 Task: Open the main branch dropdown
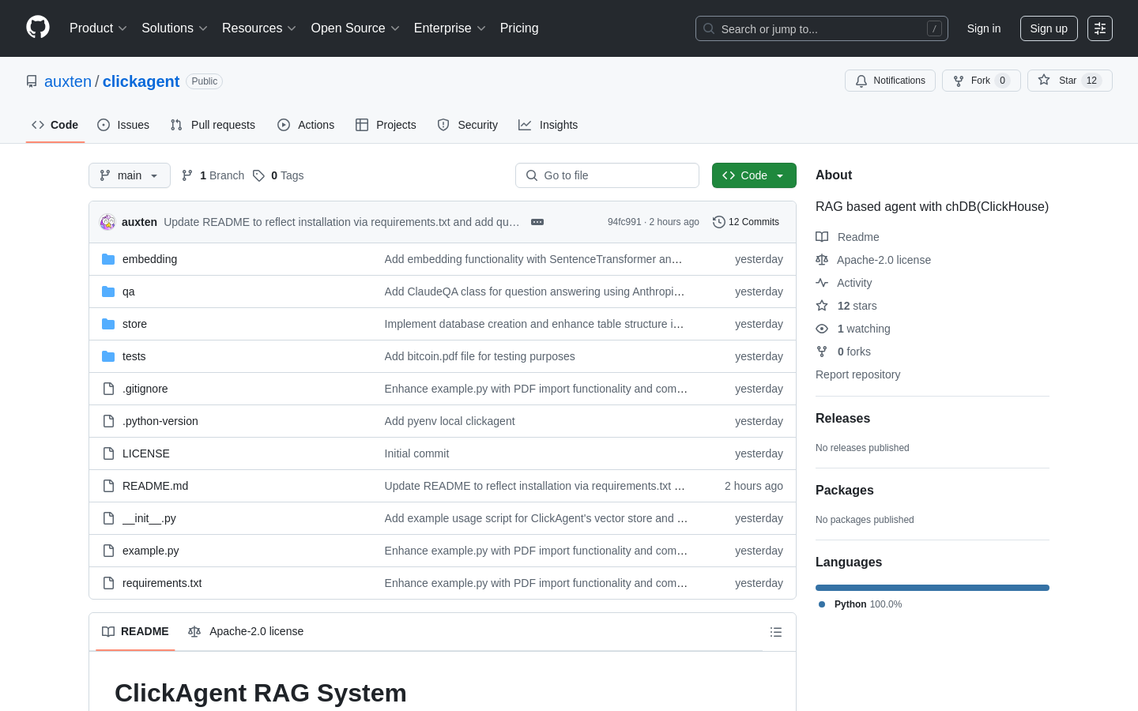coord(130,175)
